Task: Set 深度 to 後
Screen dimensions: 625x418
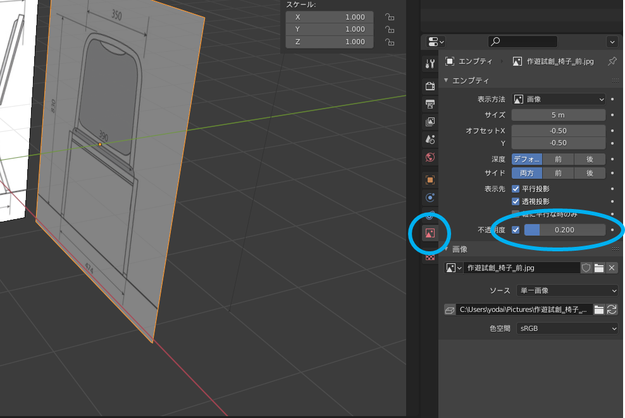Action: click(590, 159)
